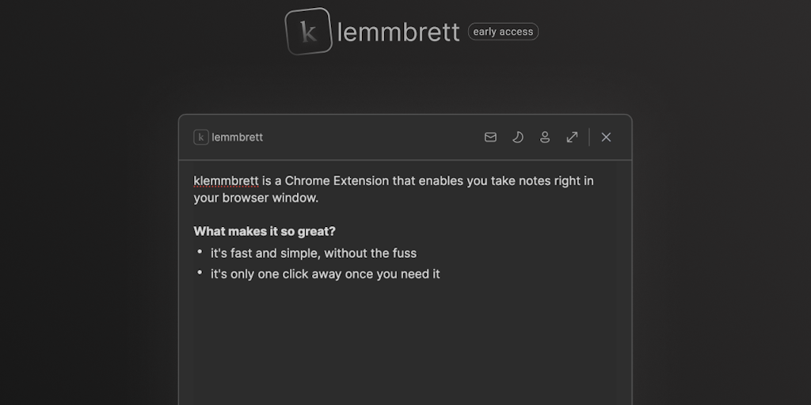The height and width of the screenshot is (405, 811).
Task: Click the 'your browser window.' text line
Action: (256, 198)
